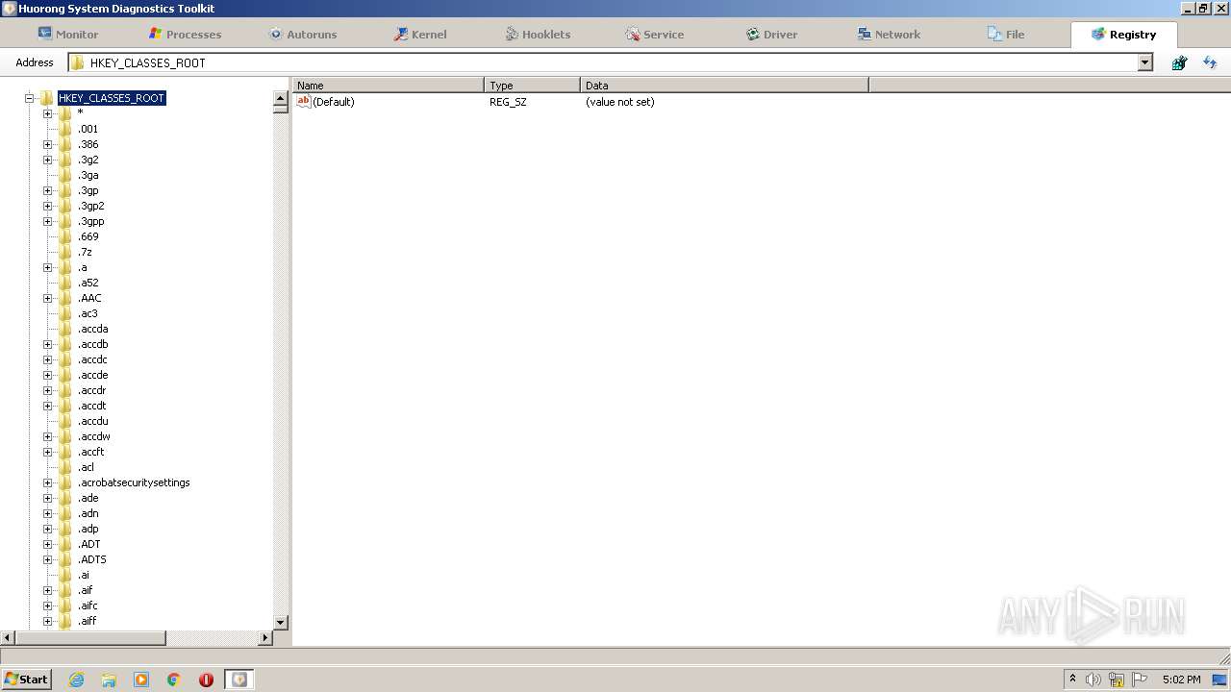
Task: Click the Action Center flag icon
Action: [x=1140, y=680]
